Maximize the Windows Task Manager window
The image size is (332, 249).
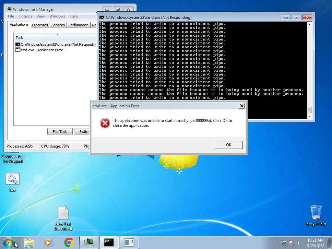click(x=118, y=9)
